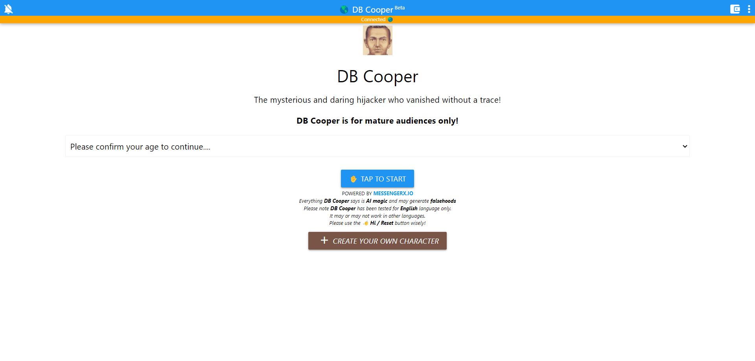The image size is (755, 361).
Task: Open the wallet icon in the top bar
Action: [x=735, y=9]
